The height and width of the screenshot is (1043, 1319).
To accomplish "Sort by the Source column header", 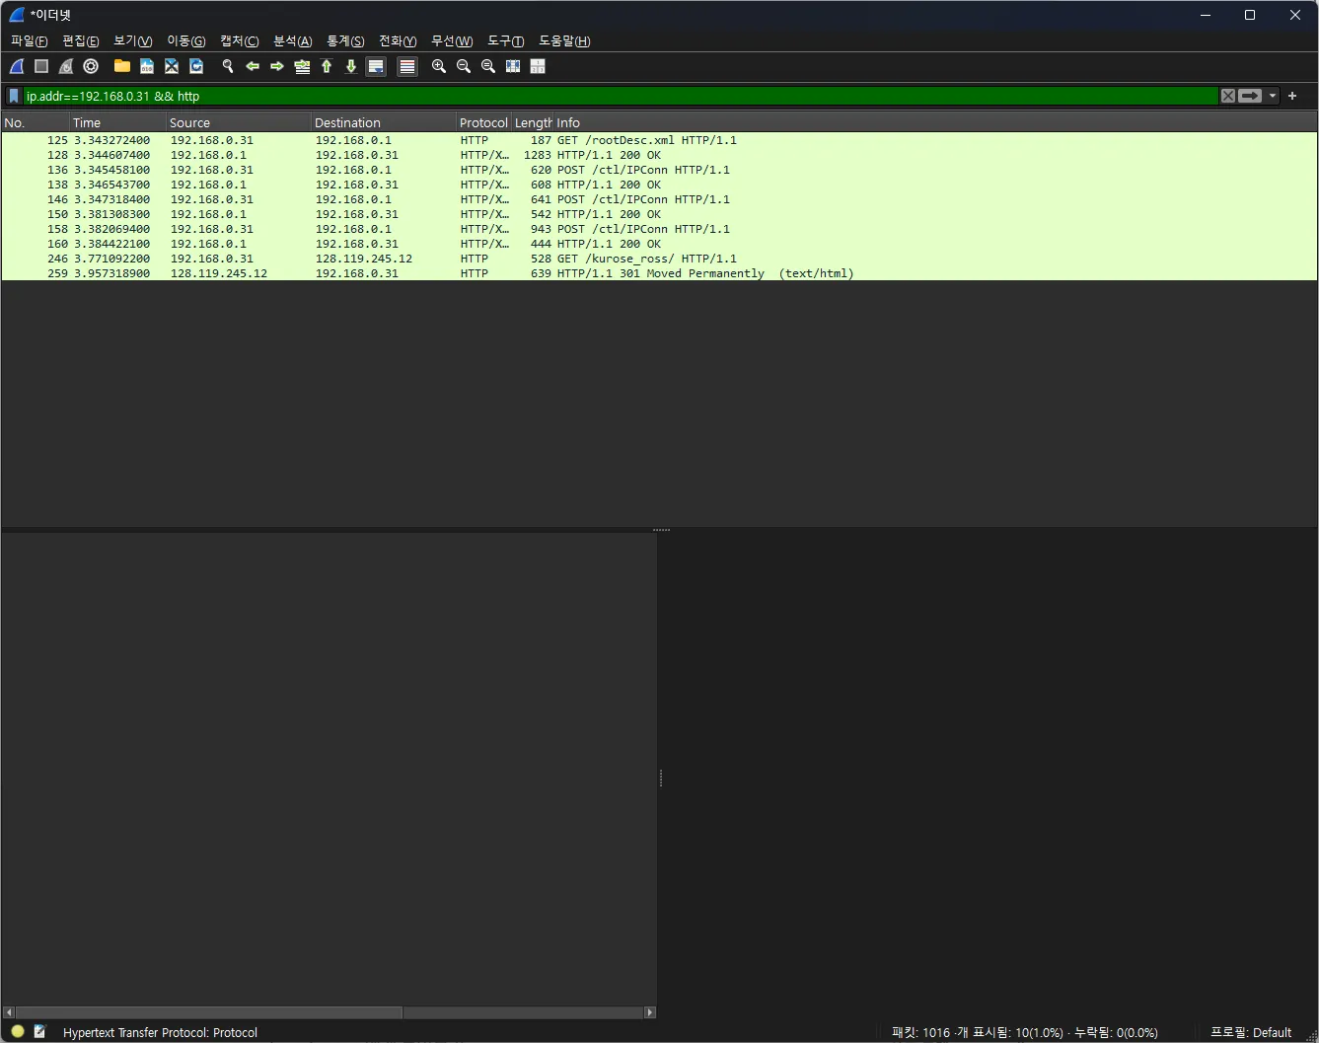I will click(x=239, y=122).
